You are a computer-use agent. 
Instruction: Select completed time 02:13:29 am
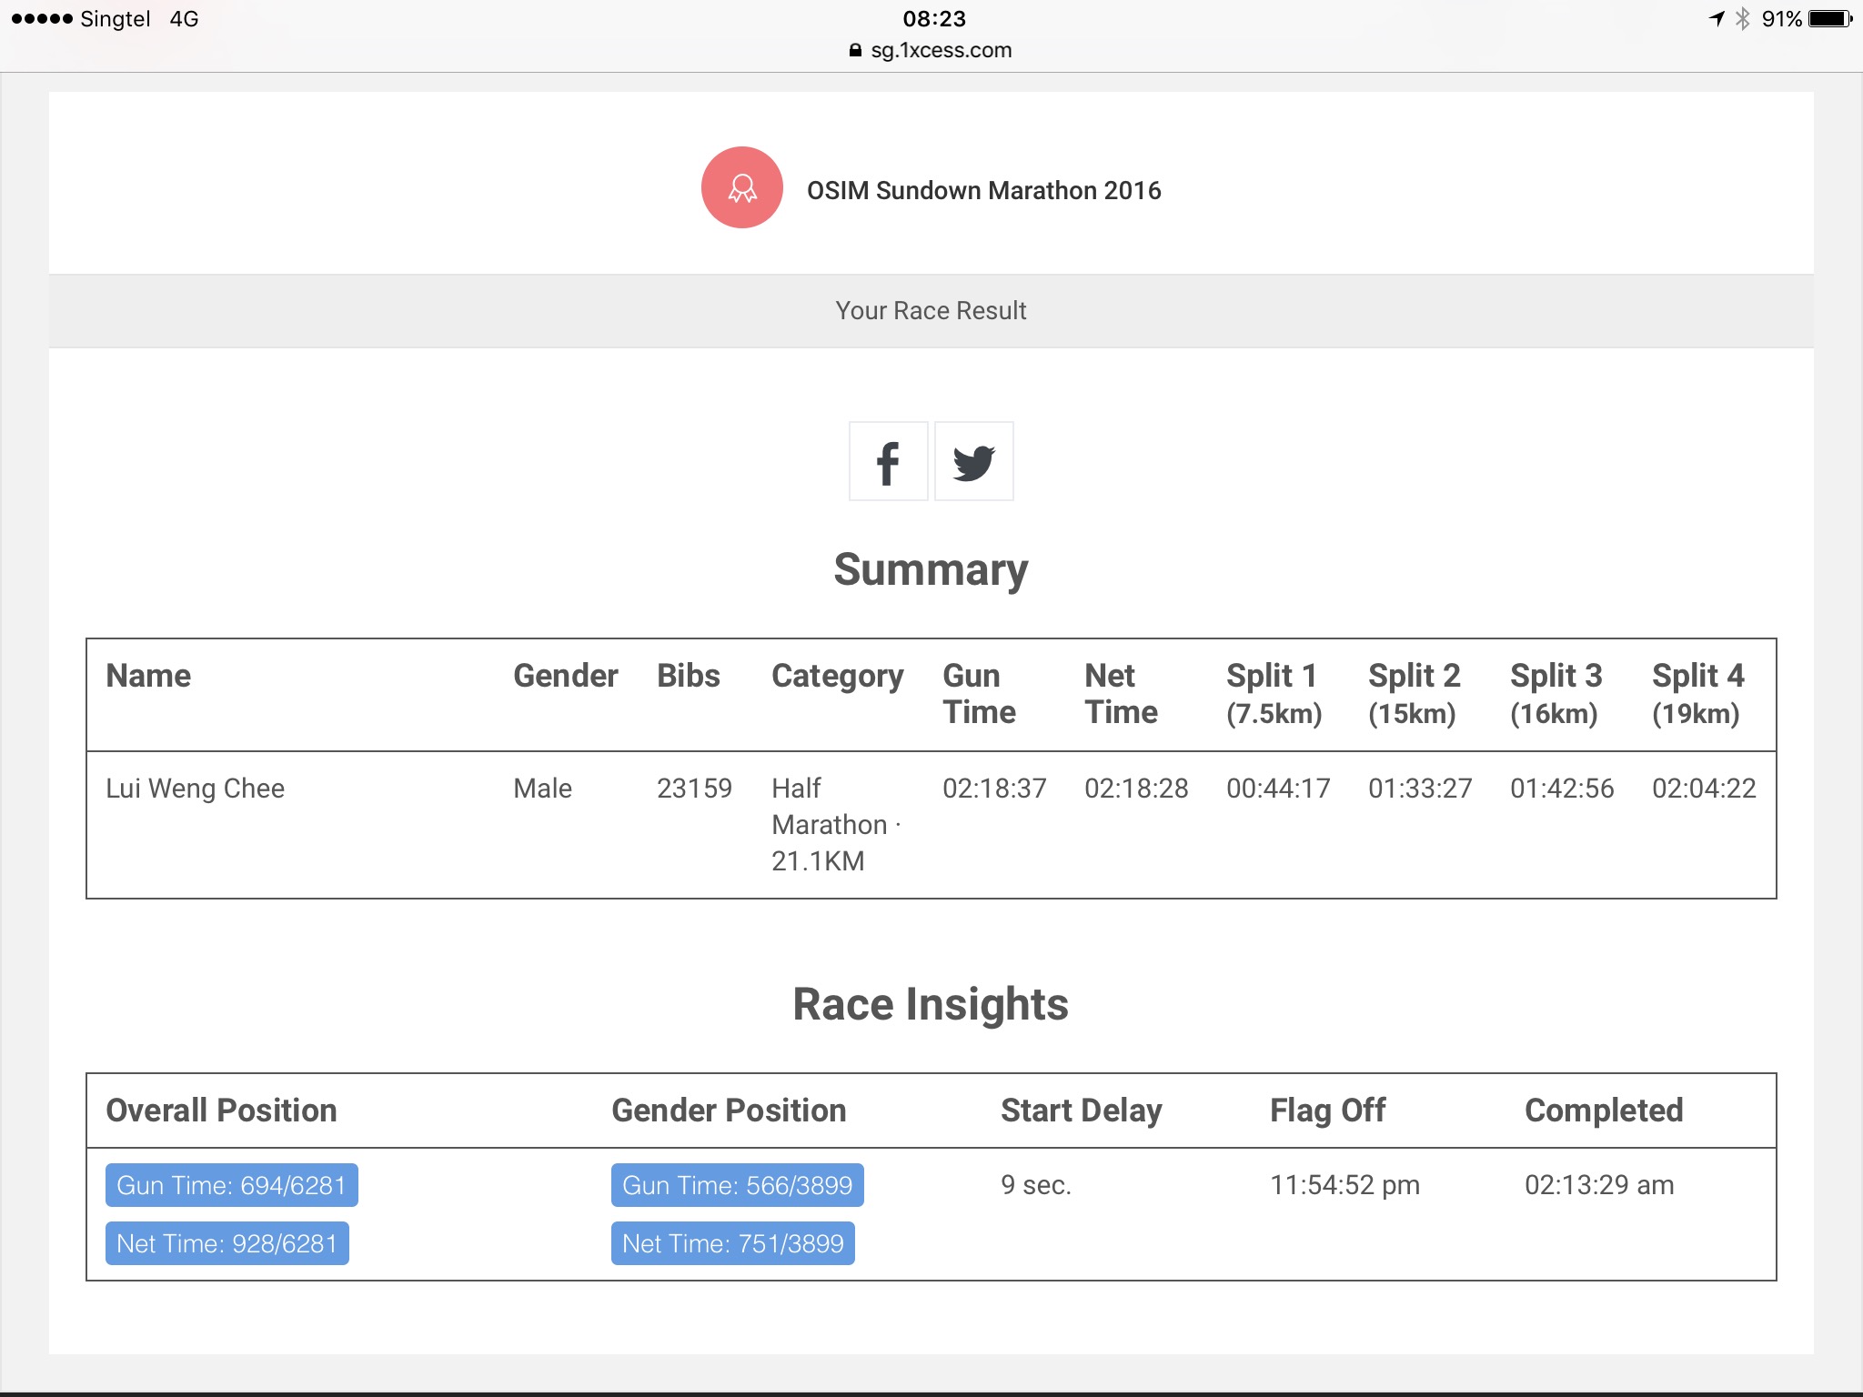tap(1599, 1184)
